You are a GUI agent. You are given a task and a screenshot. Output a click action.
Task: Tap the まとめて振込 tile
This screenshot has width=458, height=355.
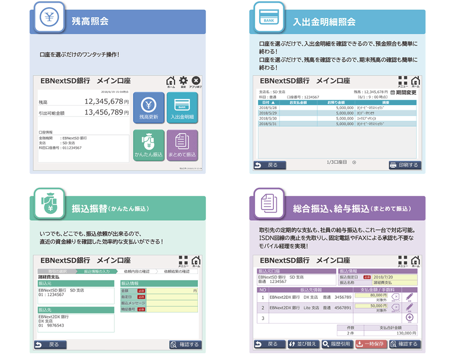coord(182,145)
